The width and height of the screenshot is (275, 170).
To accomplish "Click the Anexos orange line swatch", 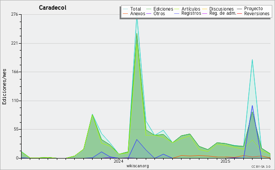I will pos(126,13).
